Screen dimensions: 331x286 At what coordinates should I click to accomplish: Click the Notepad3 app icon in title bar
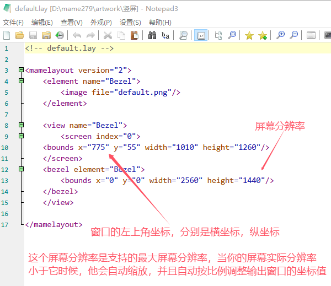7,8
